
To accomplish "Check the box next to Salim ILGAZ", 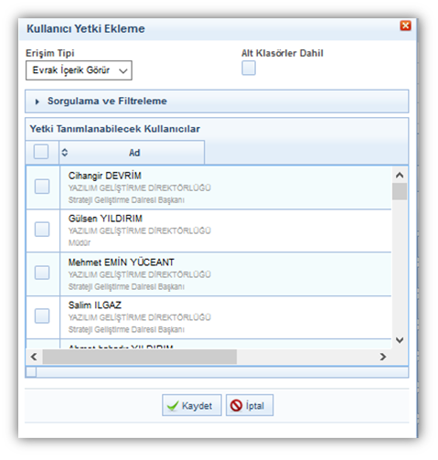I will pos(42,316).
